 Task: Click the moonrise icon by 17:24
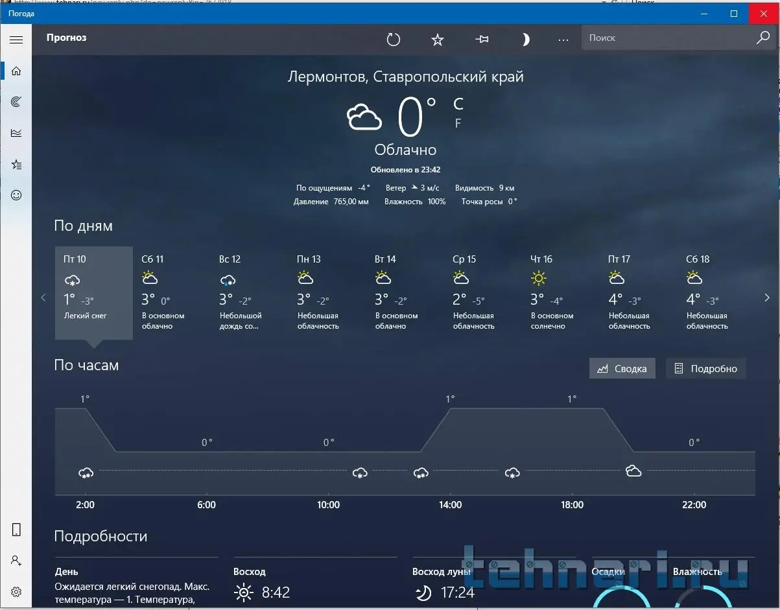(423, 592)
